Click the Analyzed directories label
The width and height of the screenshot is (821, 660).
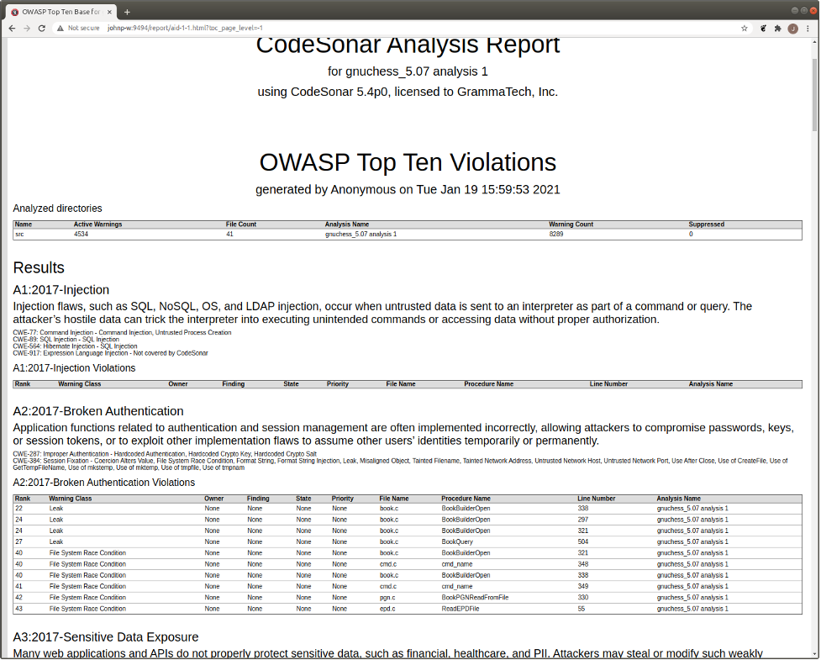[x=58, y=209]
